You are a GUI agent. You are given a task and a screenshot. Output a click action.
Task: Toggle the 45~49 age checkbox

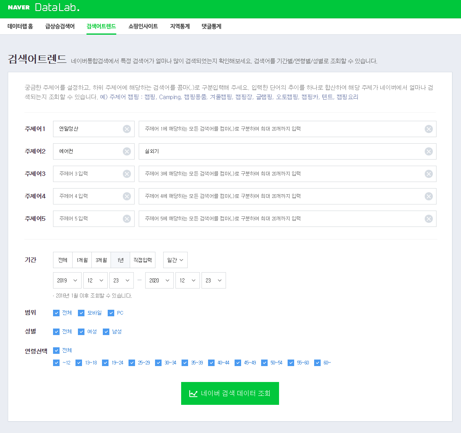coord(238,363)
